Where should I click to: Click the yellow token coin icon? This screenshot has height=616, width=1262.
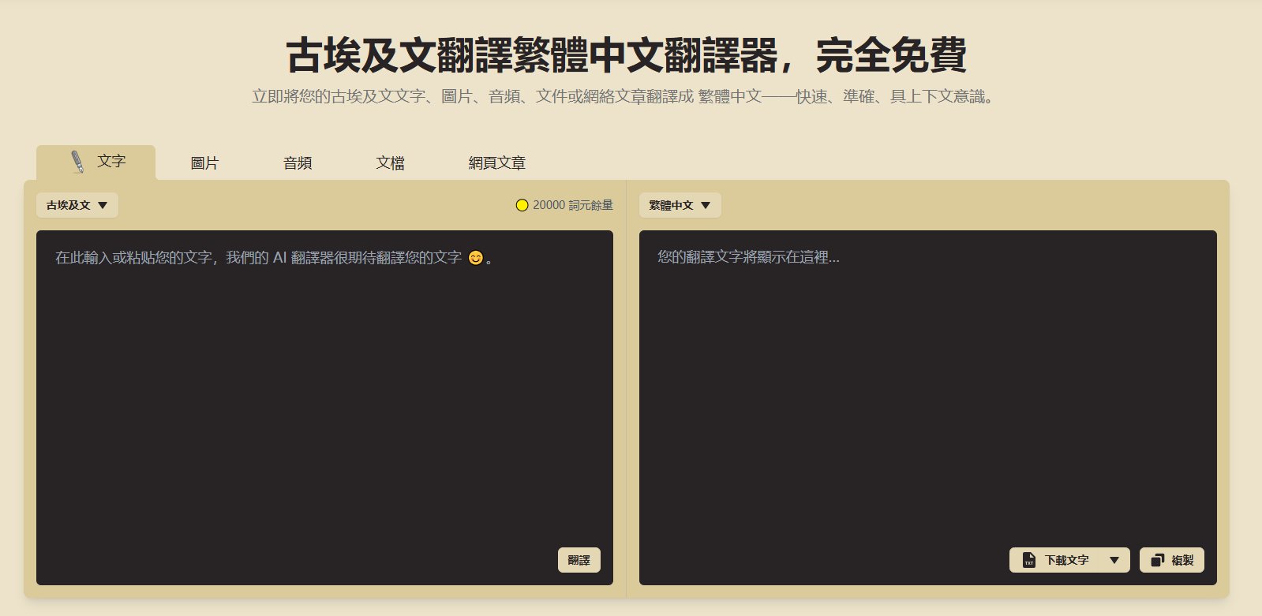click(522, 205)
